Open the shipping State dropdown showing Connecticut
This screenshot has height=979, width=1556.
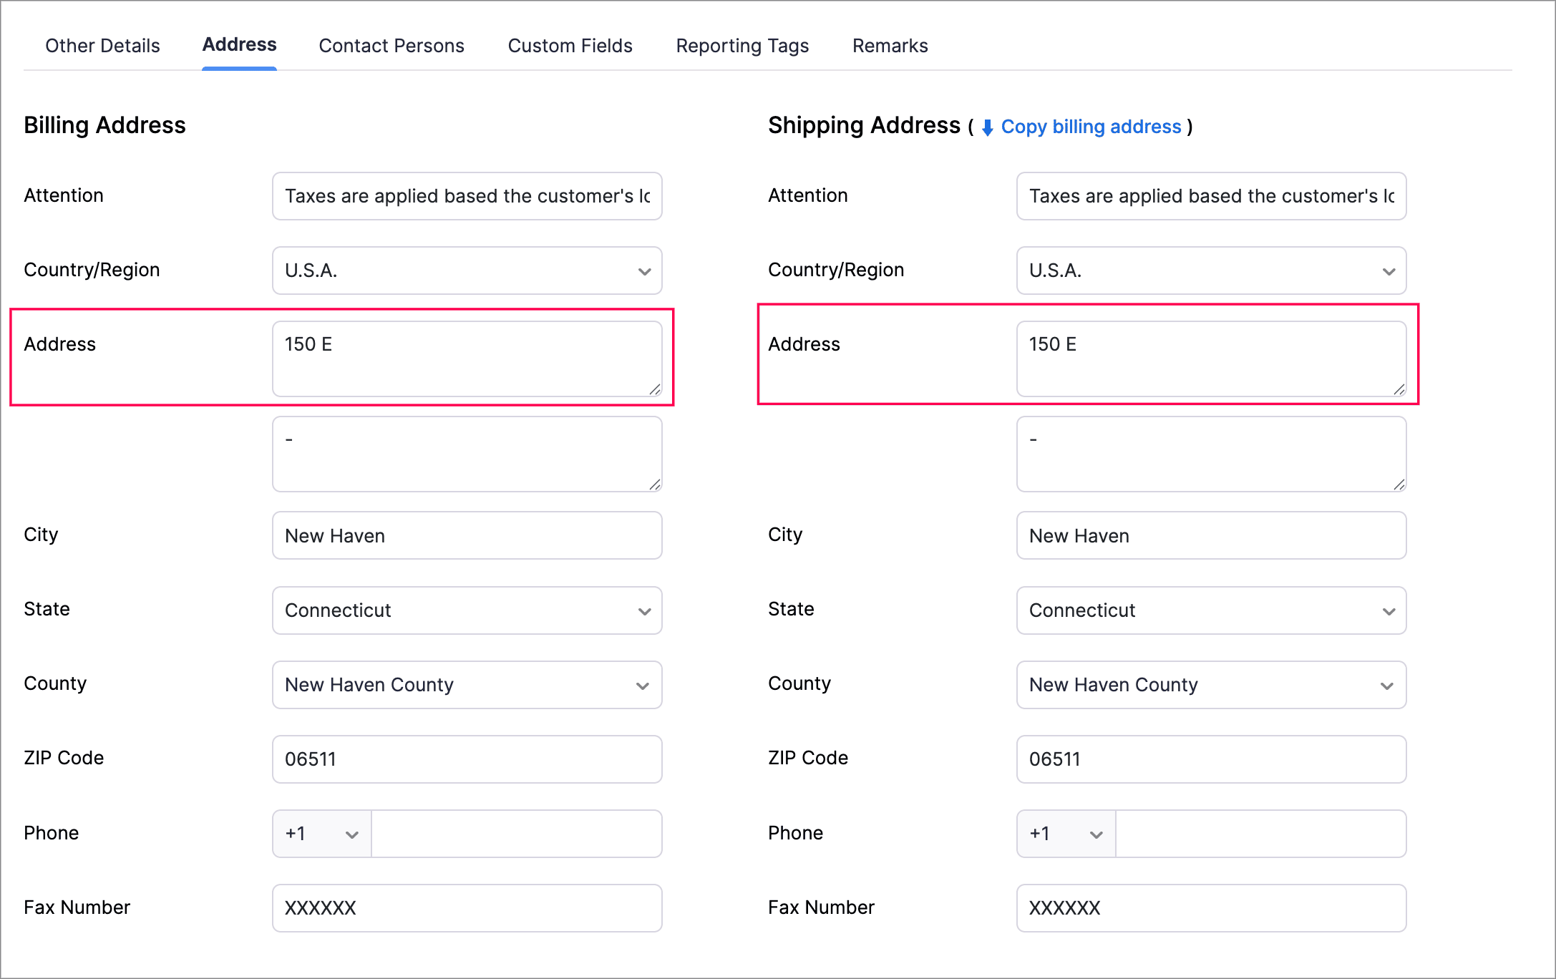(x=1388, y=610)
